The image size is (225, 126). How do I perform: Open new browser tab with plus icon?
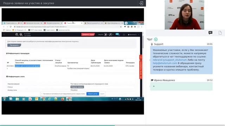coord(126,23)
